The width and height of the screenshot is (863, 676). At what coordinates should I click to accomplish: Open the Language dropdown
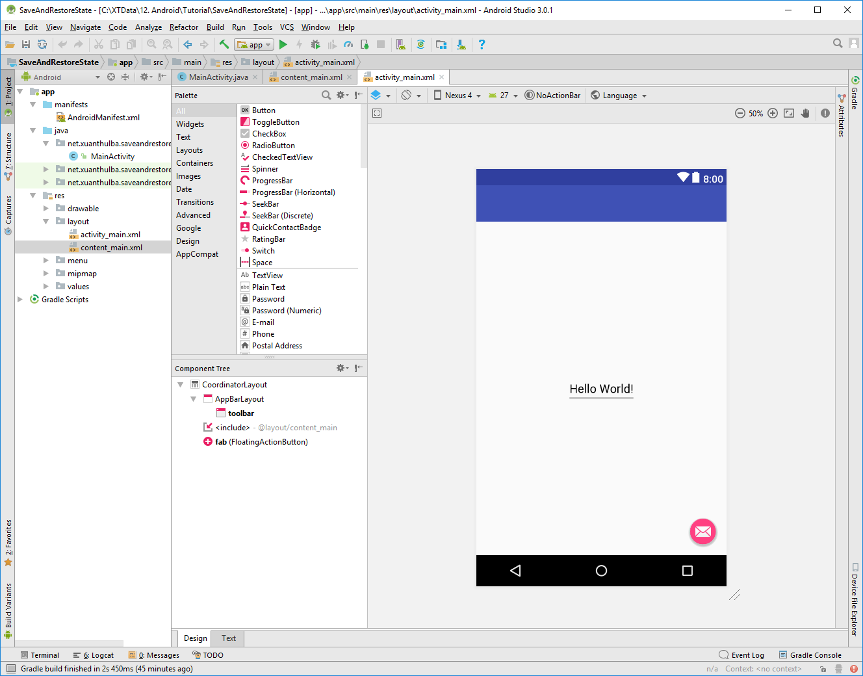pos(619,95)
